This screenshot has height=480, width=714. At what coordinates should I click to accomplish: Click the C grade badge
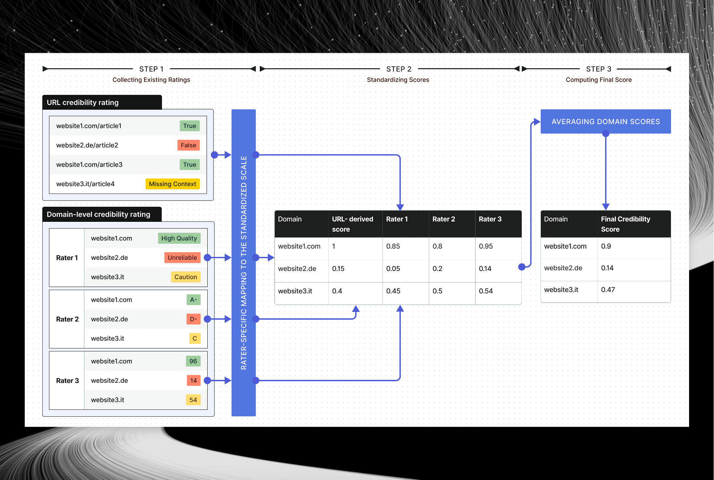coord(195,338)
